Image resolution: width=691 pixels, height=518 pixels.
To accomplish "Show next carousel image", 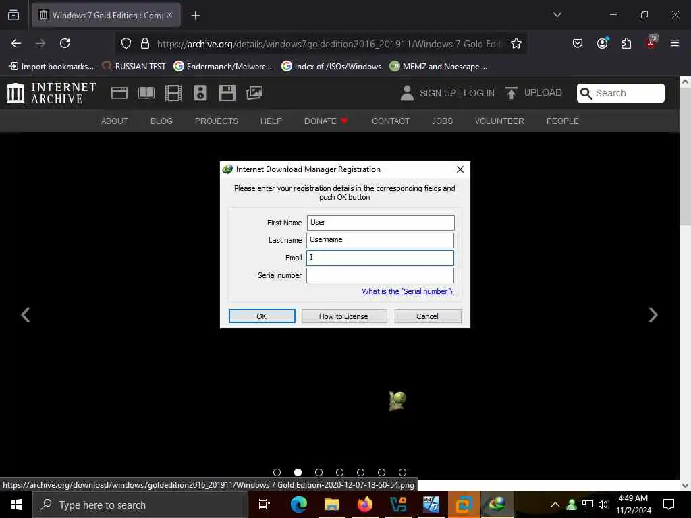I will [x=653, y=315].
